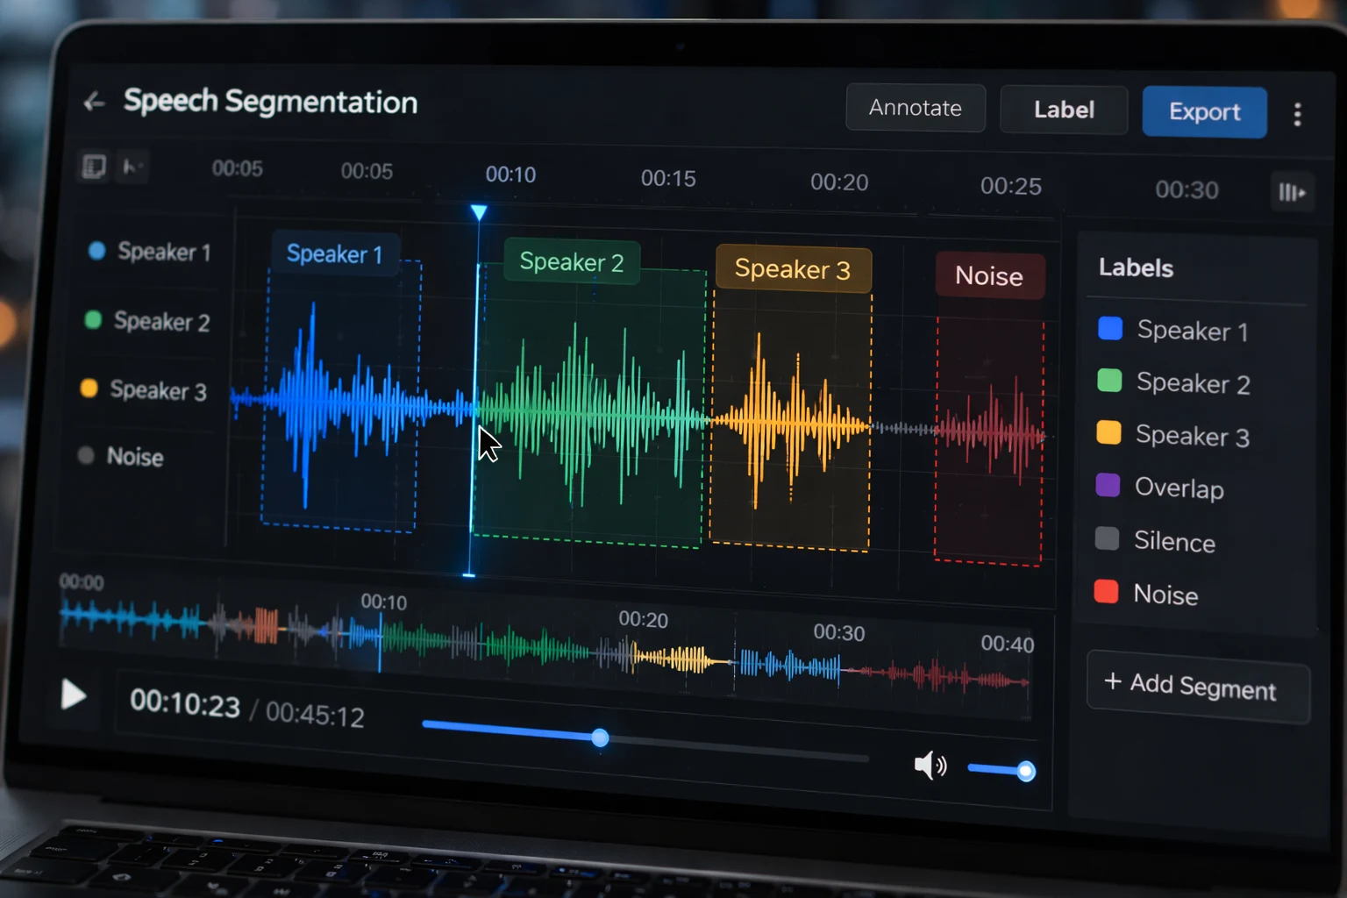Click the back arrow beside Speech Segmentation
Screen dimensions: 1347x898
(x=94, y=103)
